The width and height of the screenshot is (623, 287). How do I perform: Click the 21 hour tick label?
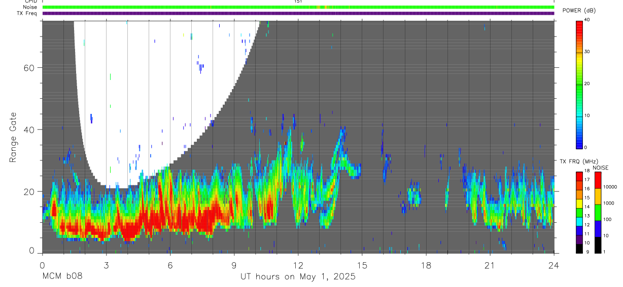[490, 265]
